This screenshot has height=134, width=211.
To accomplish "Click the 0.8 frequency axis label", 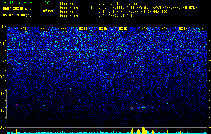I will [3, 94].
